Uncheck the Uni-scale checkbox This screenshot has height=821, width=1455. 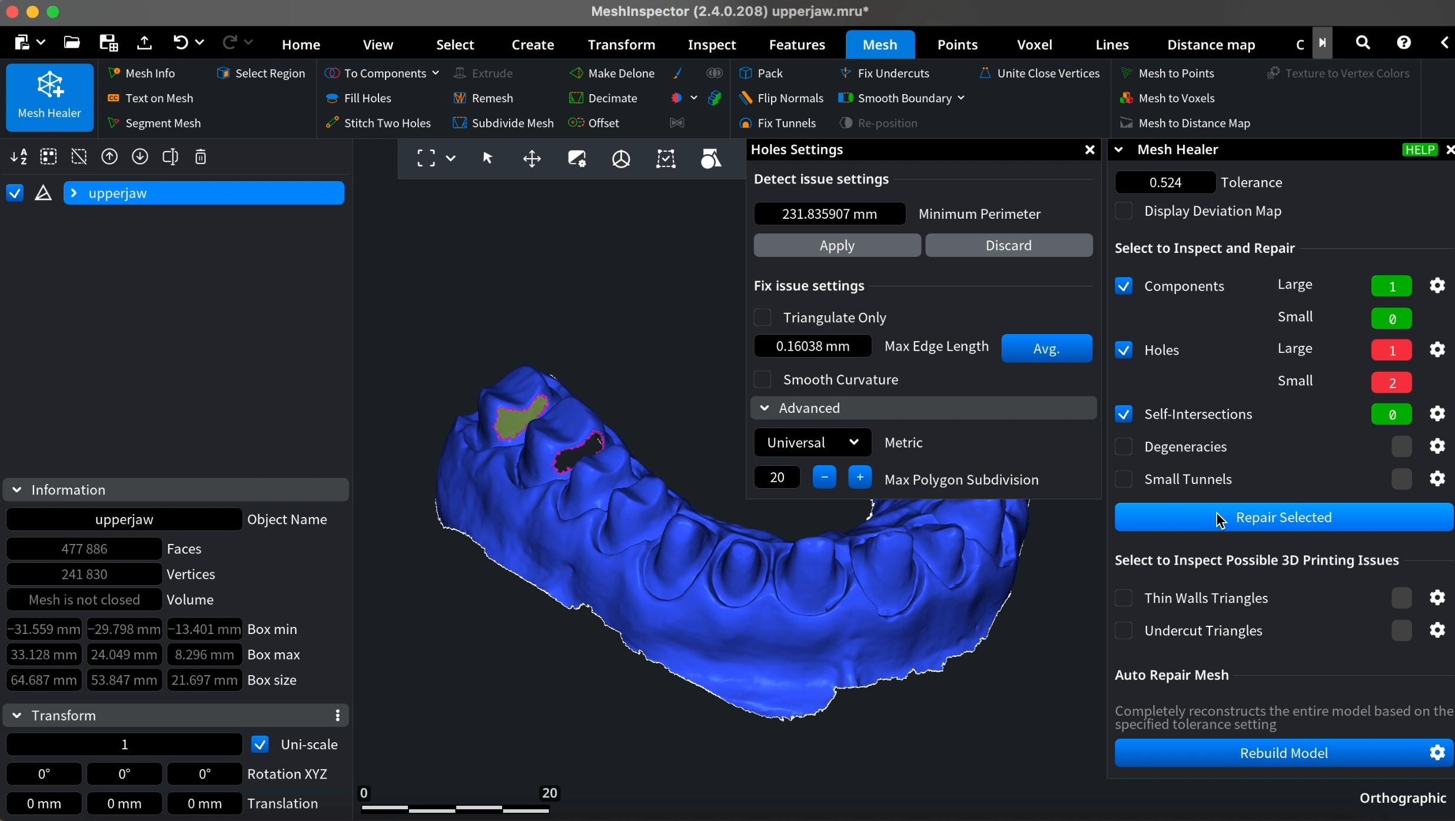[x=260, y=745]
